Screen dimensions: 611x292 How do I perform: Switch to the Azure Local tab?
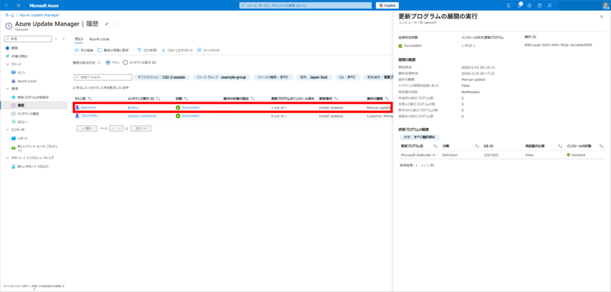pyautogui.click(x=99, y=39)
